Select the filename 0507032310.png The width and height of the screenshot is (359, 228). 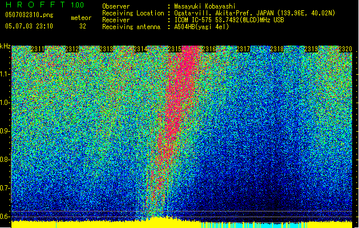click(x=29, y=15)
